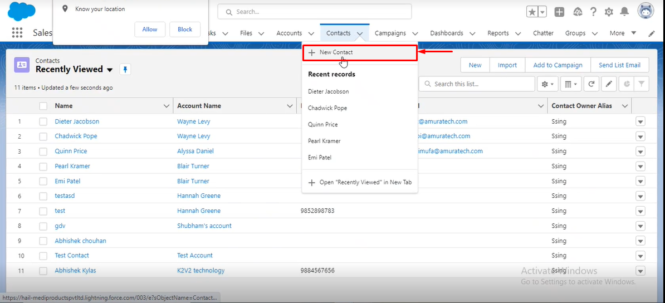The width and height of the screenshot is (665, 303).
Task: Check the box for testasd row
Action: coord(43,196)
